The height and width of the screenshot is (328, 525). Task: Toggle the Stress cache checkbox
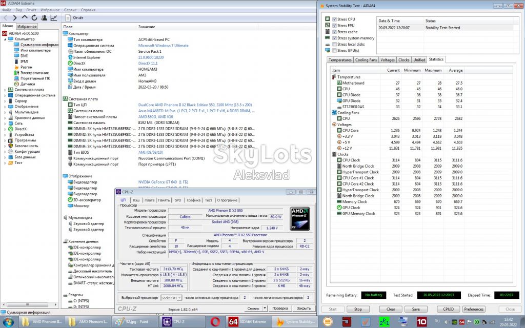tap(334, 32)
